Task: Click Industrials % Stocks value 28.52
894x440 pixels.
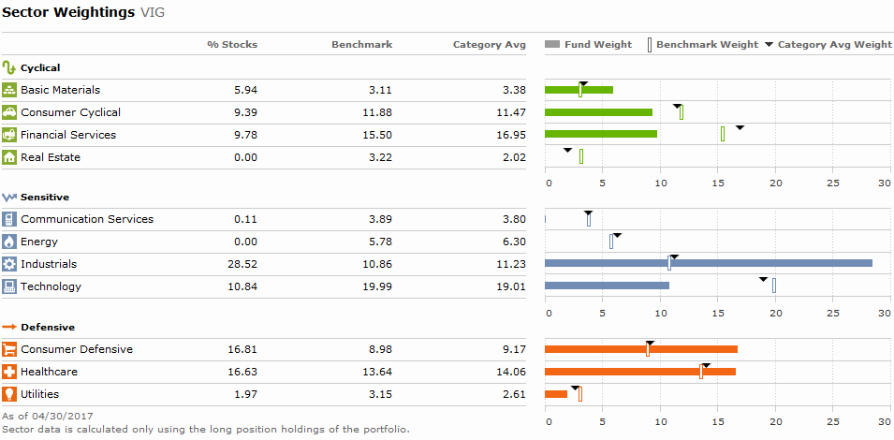Action: point(242,264)
